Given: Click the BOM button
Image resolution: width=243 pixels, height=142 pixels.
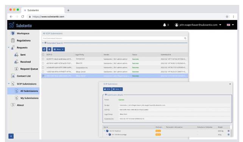Looking at the screenshot, I should click(107, 89).
